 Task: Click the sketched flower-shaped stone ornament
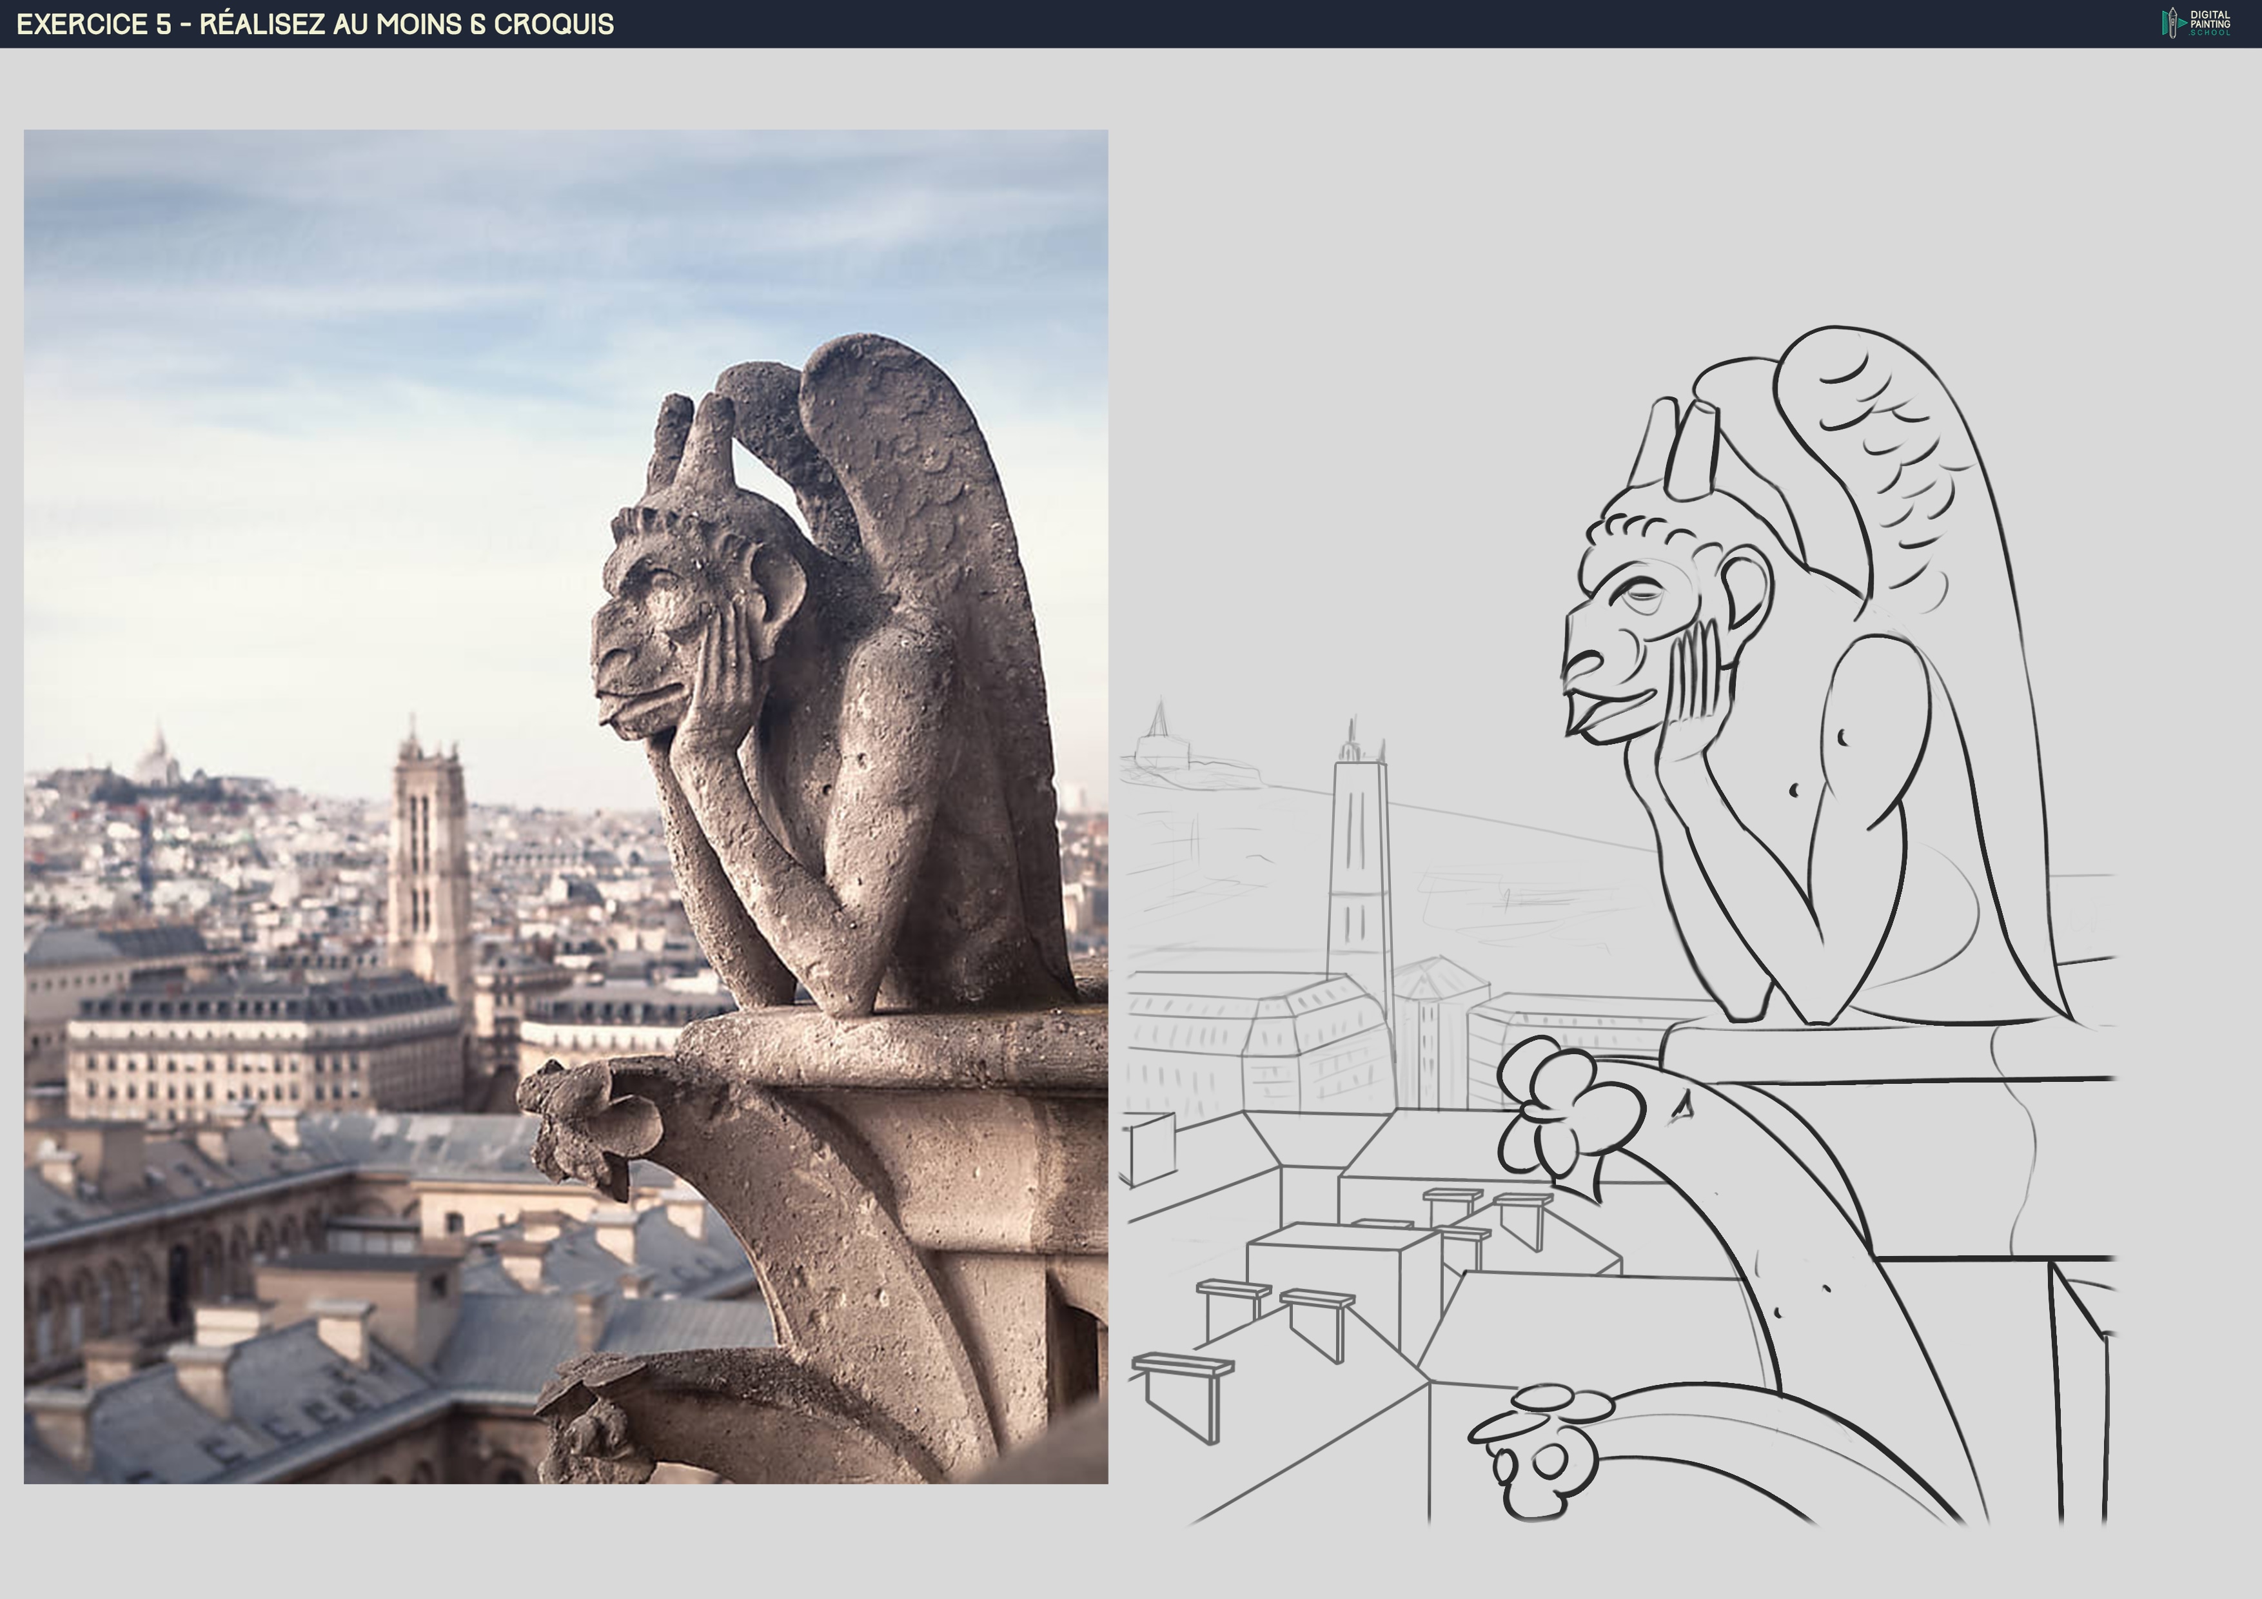tap(1566, 1108)
